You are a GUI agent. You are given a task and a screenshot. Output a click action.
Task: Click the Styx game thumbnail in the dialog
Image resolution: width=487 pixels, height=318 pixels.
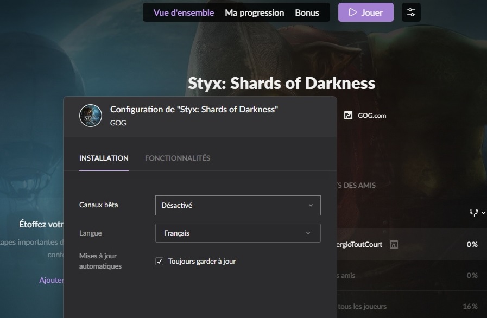point(91,116)
